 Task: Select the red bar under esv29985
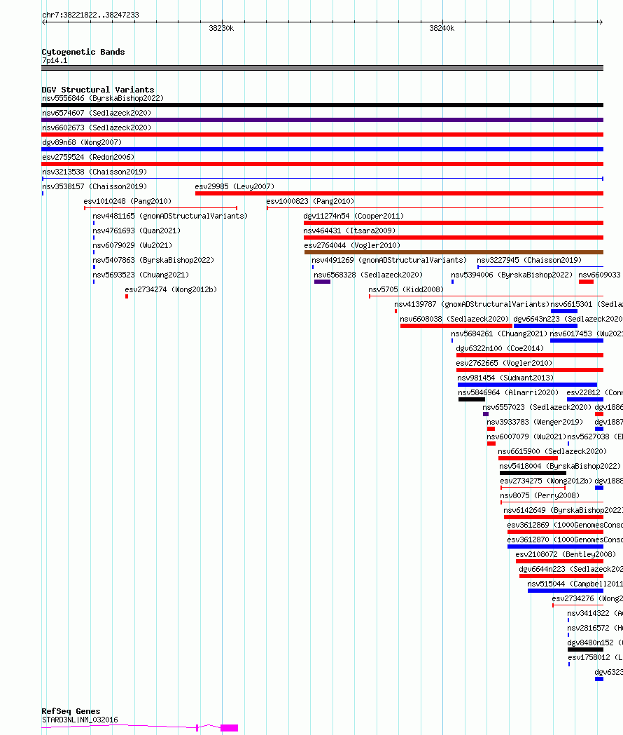(399, 193)
